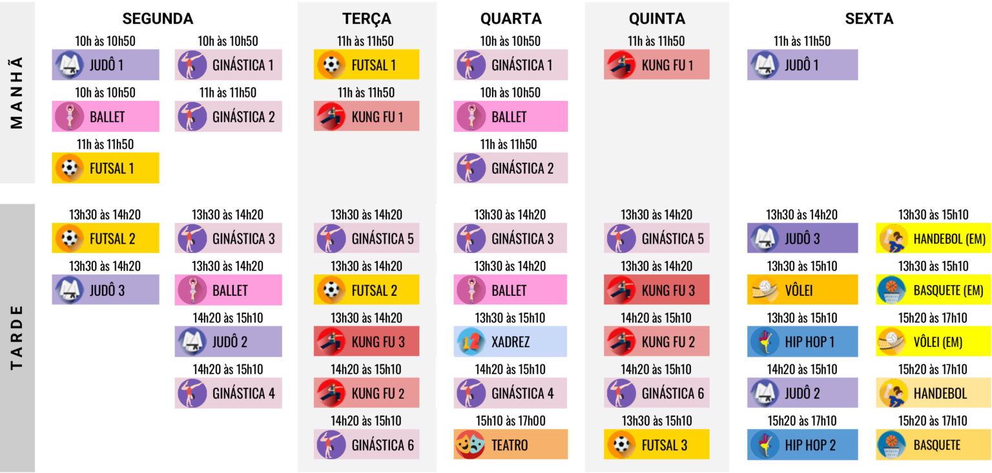Screen dimensions: 992x473
Task: Click the gymnast icon on Quinta's Ginástica 6
Action: [x=621, y=393]
